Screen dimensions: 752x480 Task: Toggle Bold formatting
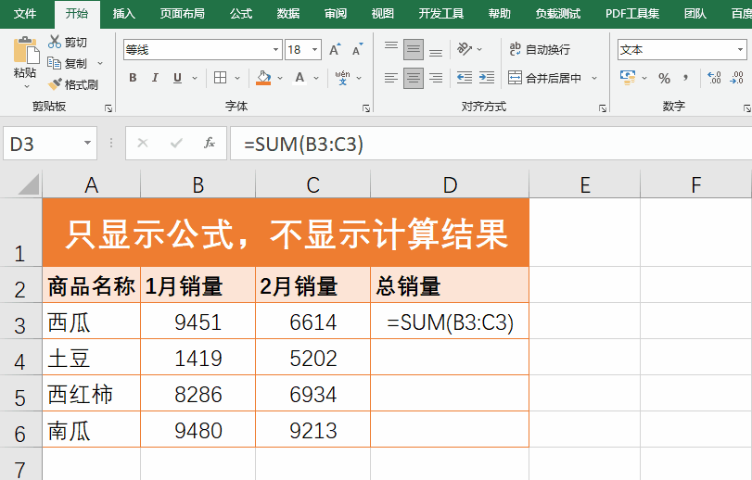click(134, 78)
